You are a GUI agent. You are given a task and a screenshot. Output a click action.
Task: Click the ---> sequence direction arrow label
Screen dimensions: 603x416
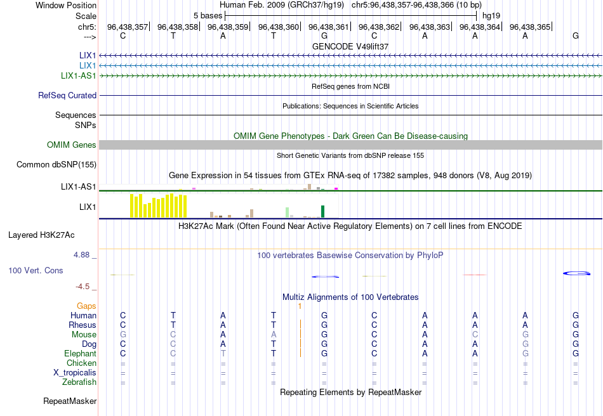[90, 37]
